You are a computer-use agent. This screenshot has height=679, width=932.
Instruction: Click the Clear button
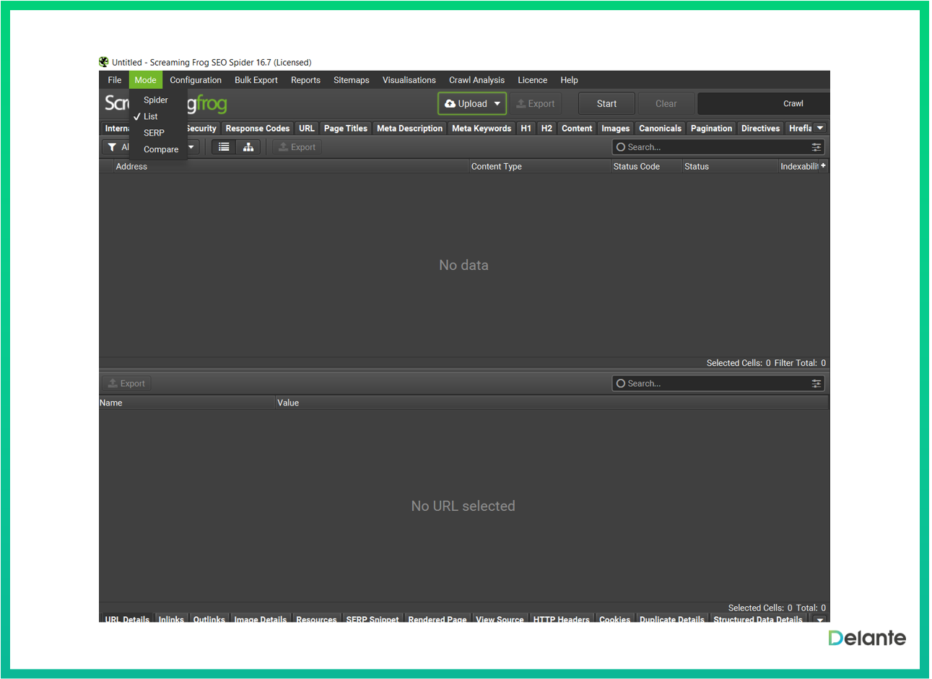coord(666,104)
